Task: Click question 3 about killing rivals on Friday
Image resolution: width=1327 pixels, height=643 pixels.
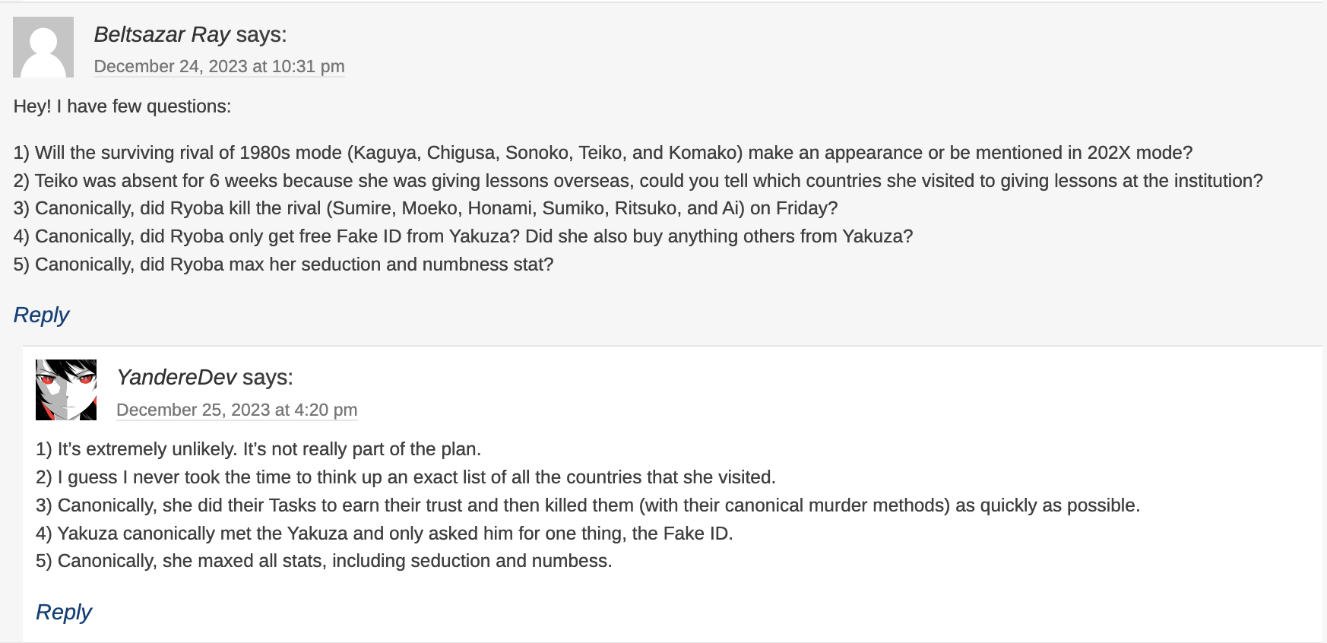Action: [426, 208]
